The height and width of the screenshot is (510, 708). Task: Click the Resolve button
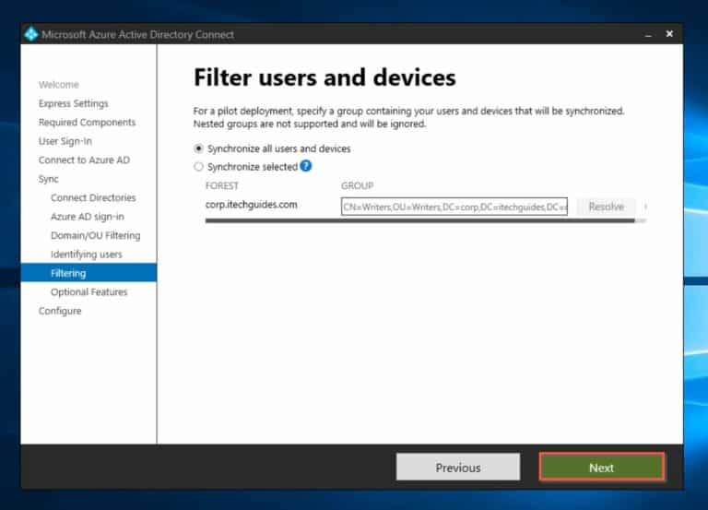606,207
